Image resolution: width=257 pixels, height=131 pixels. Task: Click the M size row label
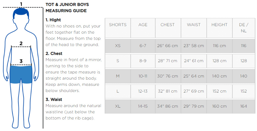(118, 76)
